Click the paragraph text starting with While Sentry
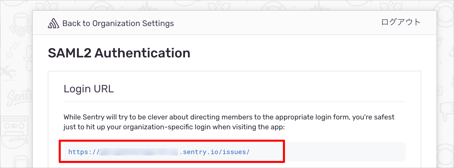The image size is (454, 168). tap(229, 122)
